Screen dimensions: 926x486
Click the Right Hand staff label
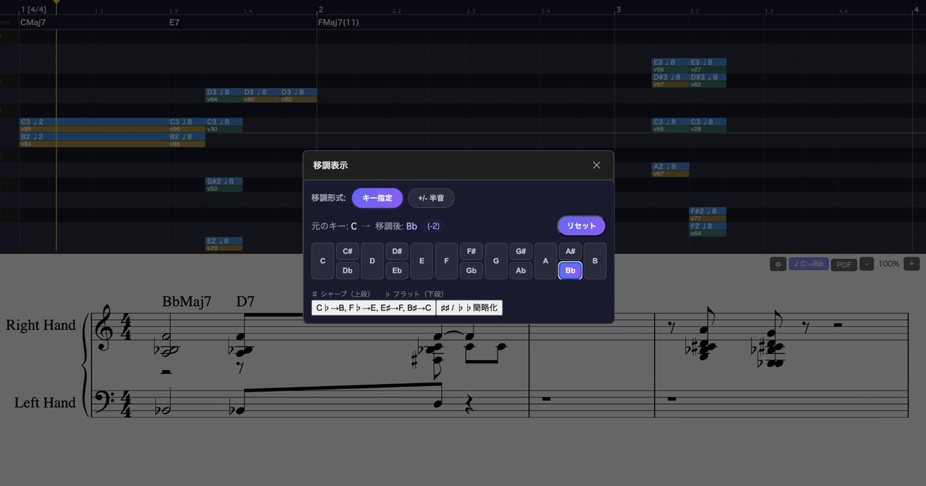(x=41, y=325)
